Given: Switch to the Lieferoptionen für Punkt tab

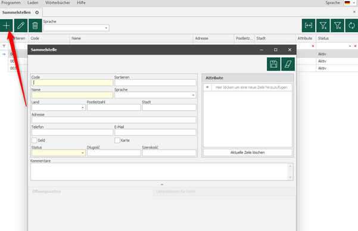Looking at the screenshot, I should (x=224, y=191).
